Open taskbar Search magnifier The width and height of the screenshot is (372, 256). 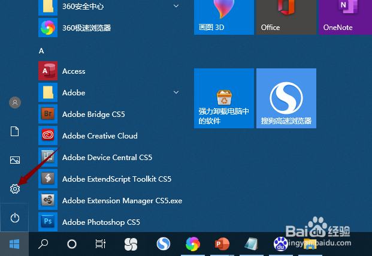(43, 244)
